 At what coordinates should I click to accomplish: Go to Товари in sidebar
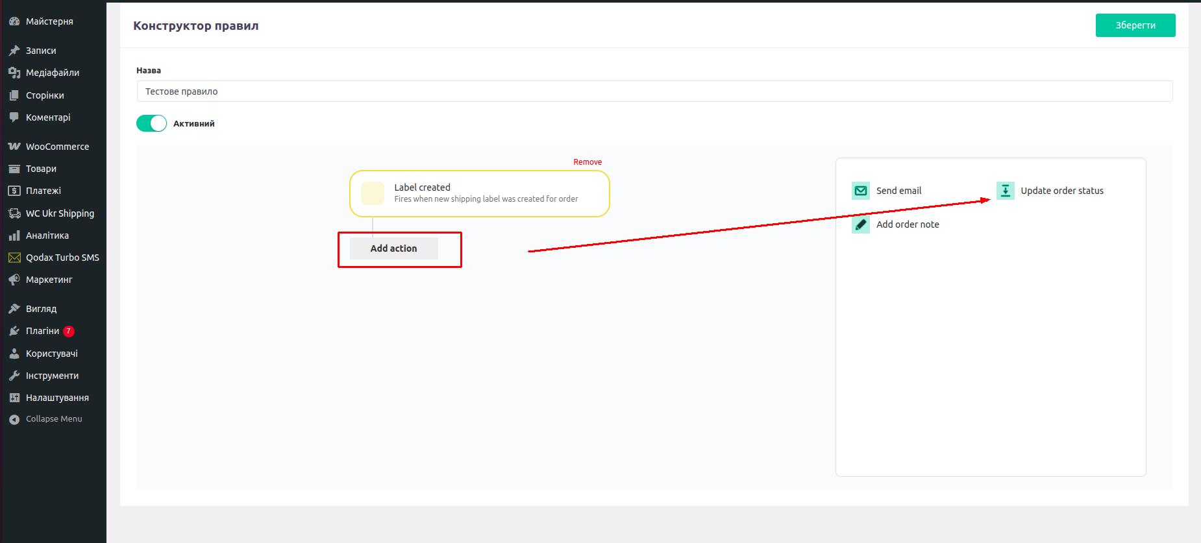[41, 169]
